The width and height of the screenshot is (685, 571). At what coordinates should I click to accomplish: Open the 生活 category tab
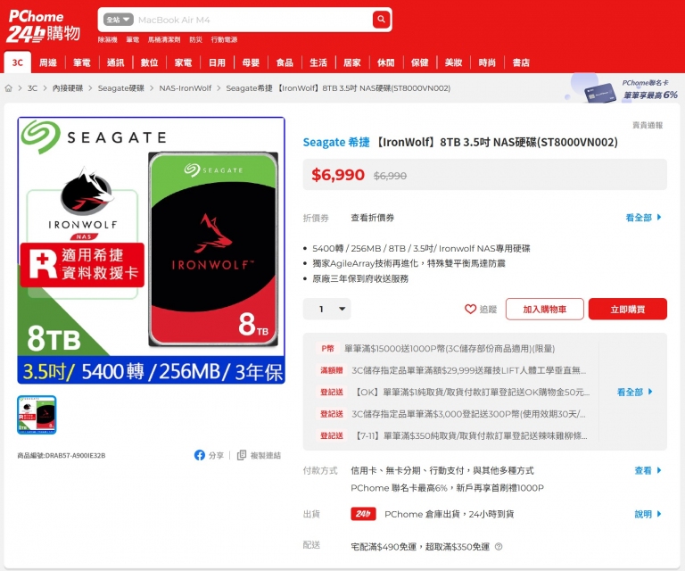click(x=318, y=62)
